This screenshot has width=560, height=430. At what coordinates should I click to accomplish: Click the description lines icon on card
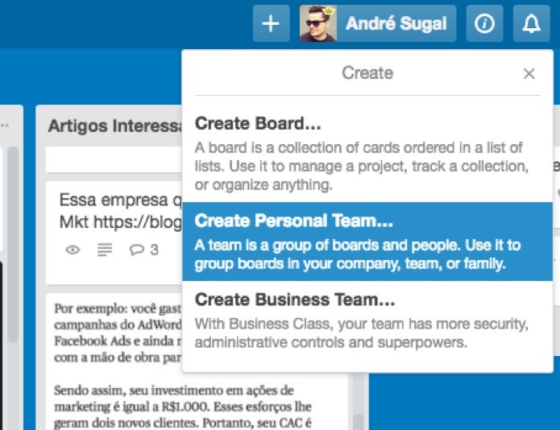(105, 250)
